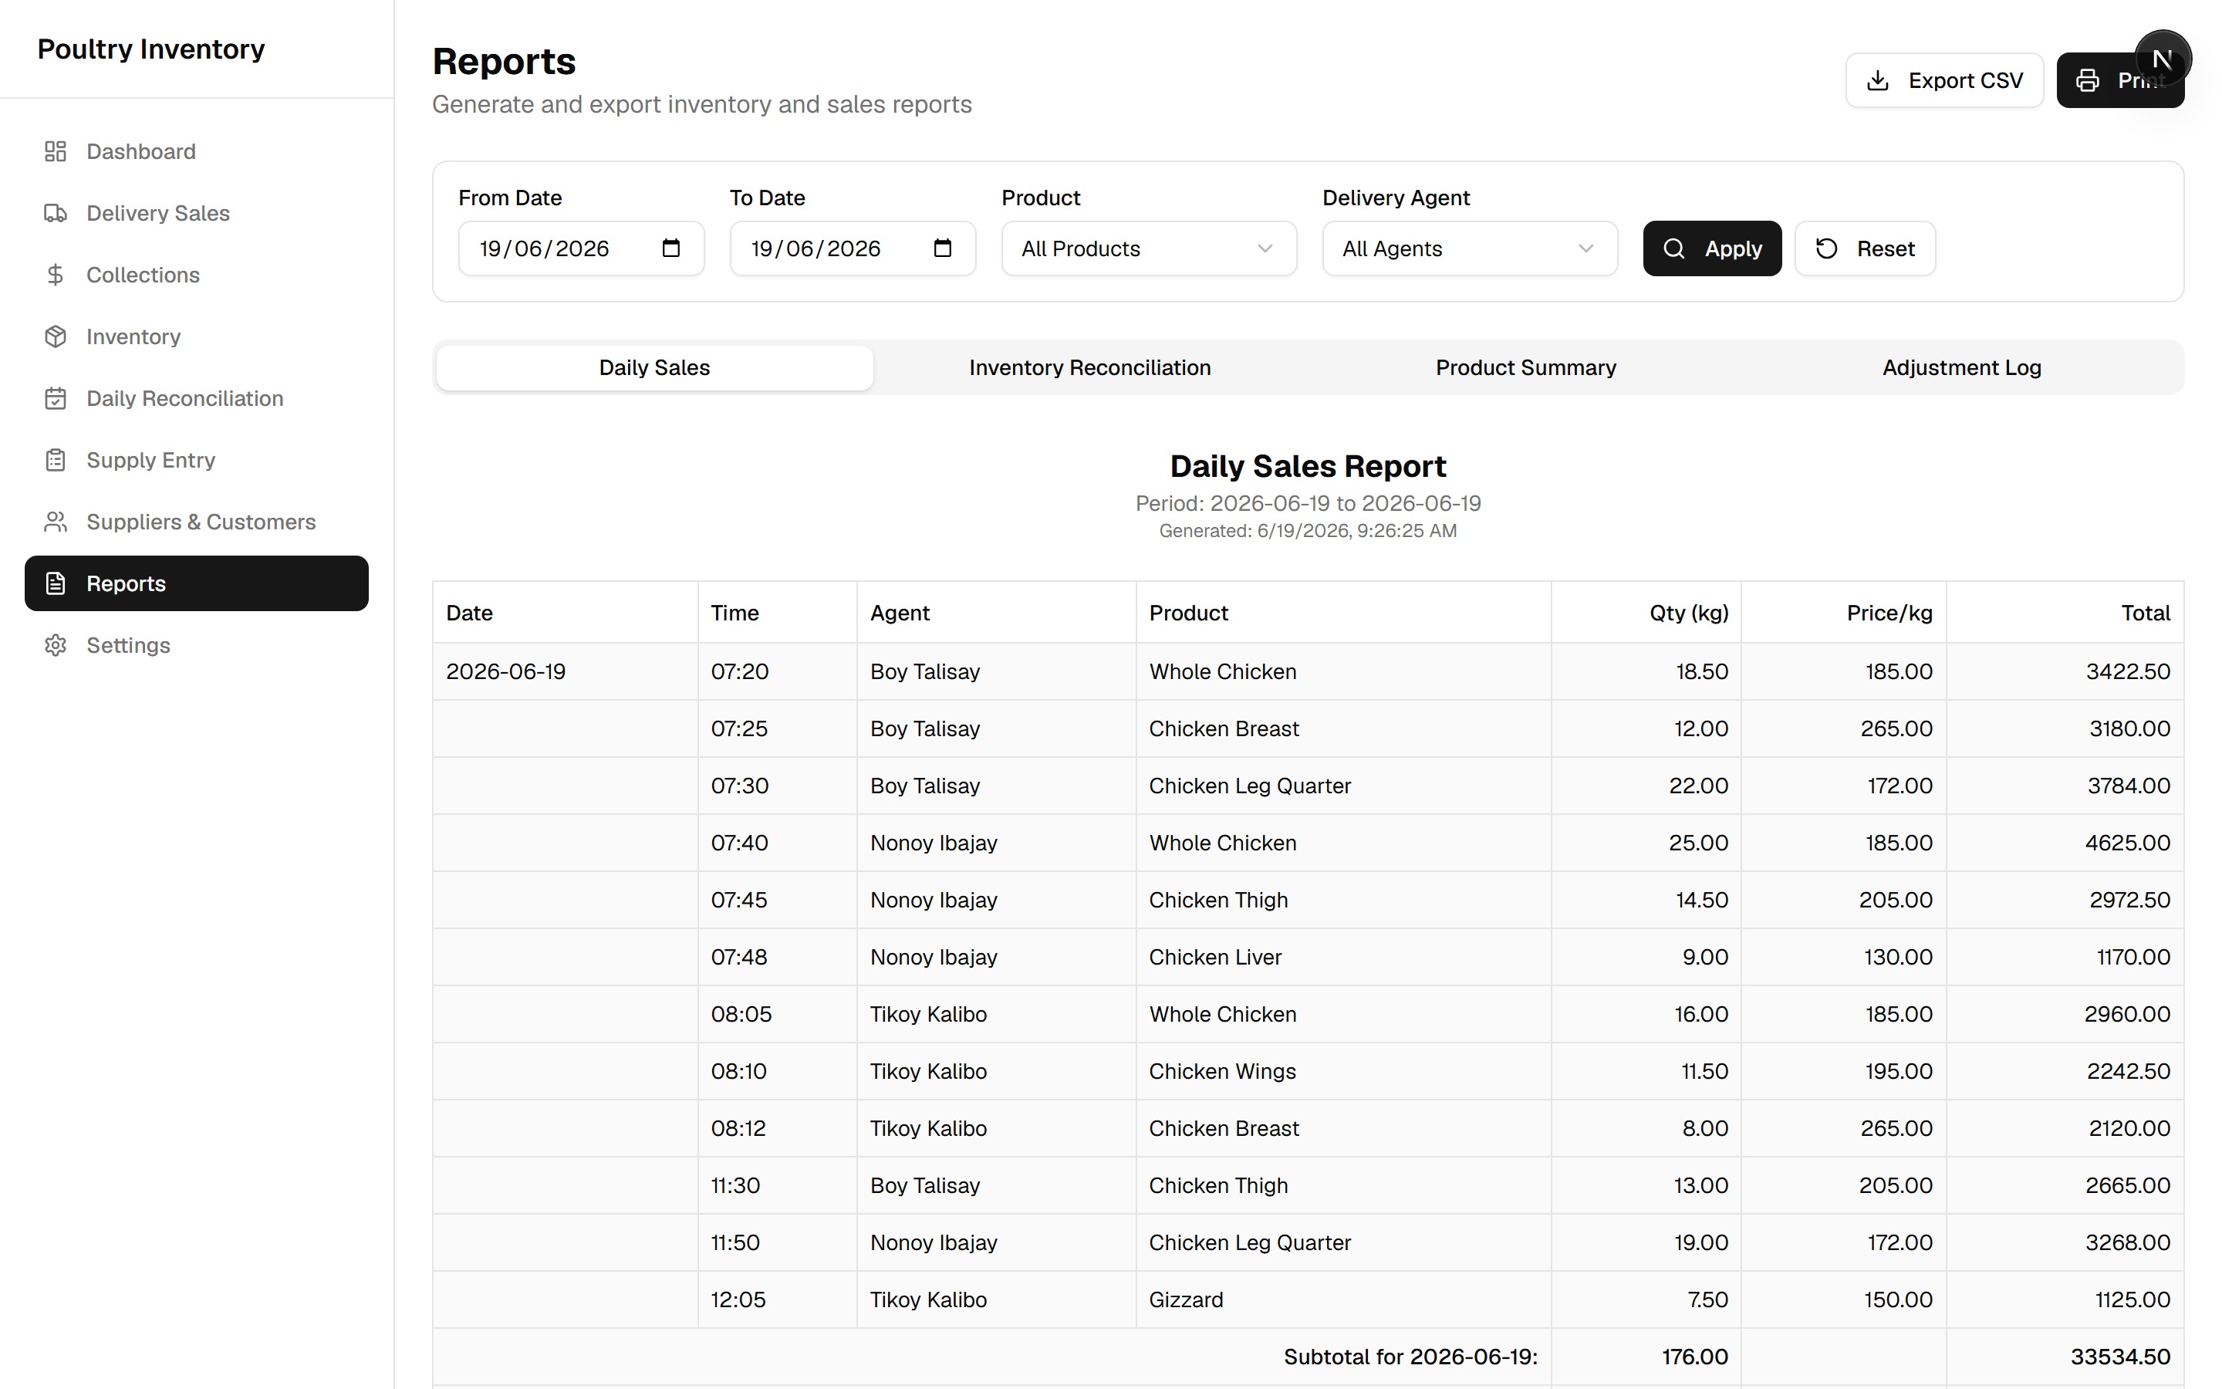Click the Delivery Sales truck icon
2222x1389 pixels.
click(55, 213)
